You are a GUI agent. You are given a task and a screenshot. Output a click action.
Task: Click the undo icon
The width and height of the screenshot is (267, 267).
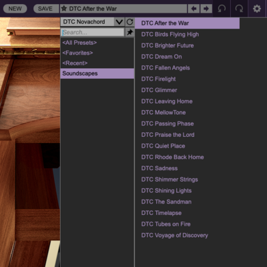pyautogui.click(x=222, y=9)
